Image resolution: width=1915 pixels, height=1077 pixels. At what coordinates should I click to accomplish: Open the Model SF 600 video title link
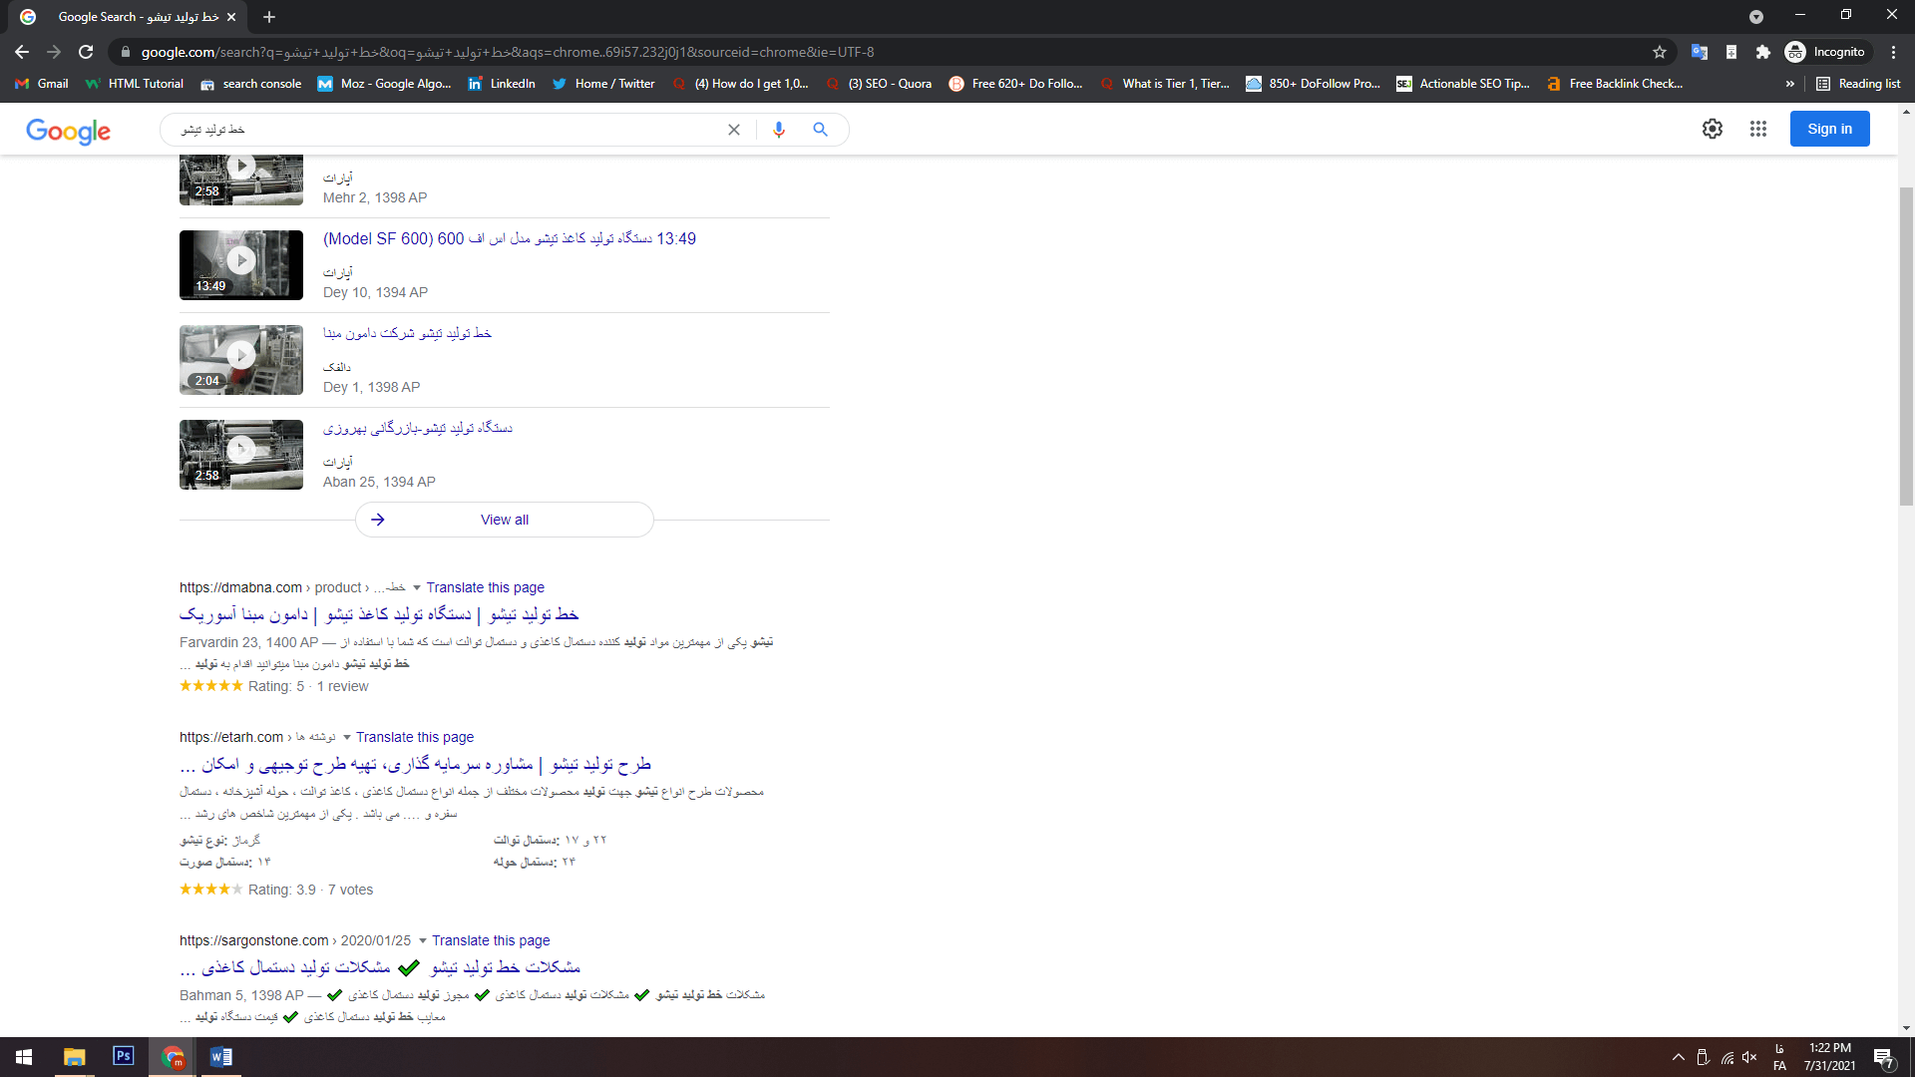(x=510, y=239)
